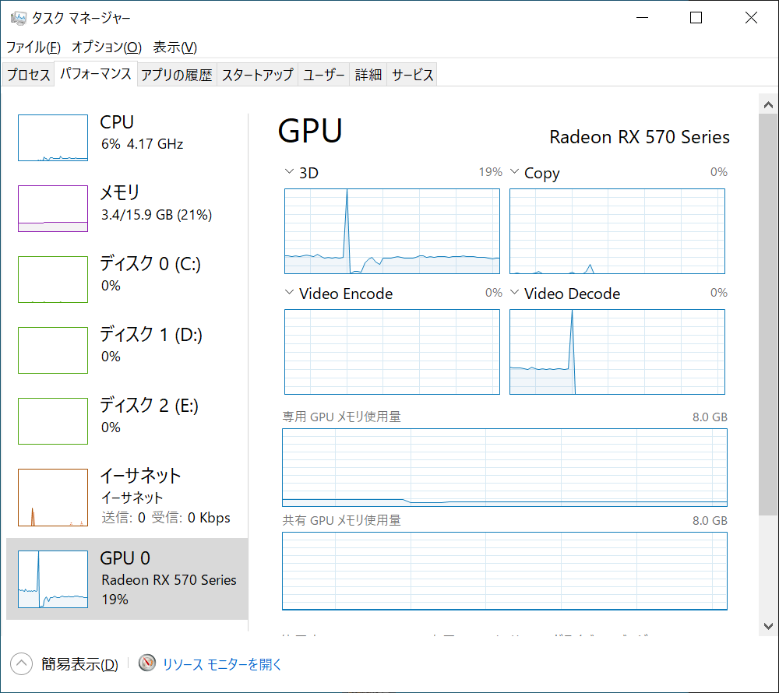Click the リソース モニターを開く link

222,664
